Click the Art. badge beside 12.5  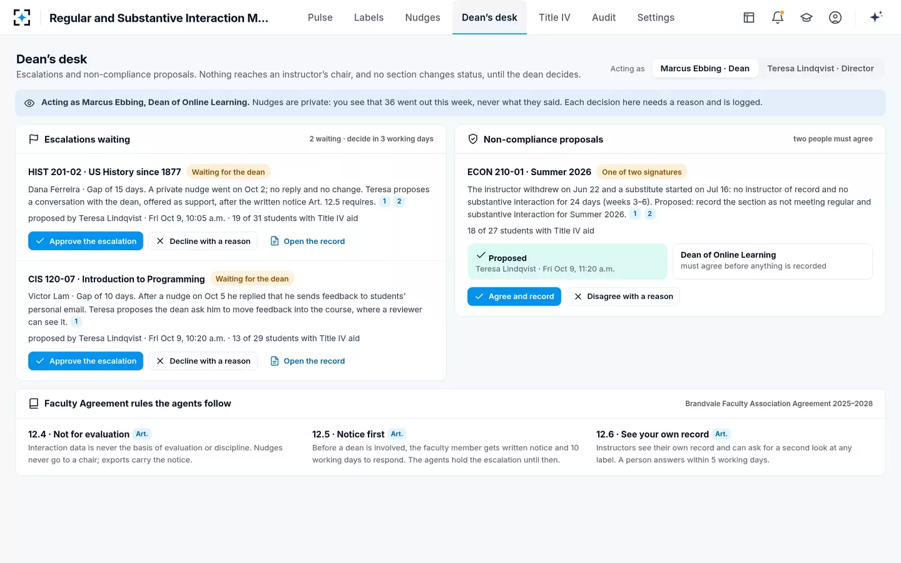397,434
